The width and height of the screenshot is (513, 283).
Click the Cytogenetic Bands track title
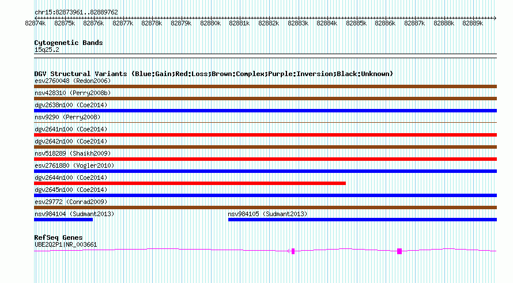[x=69, y=43]
